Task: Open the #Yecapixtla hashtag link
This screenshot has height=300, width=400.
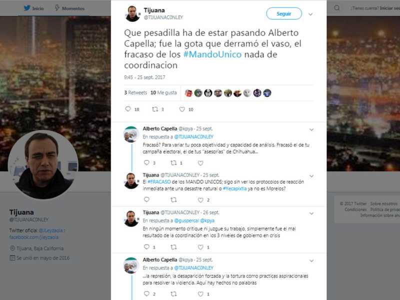Action: [234, 189]
